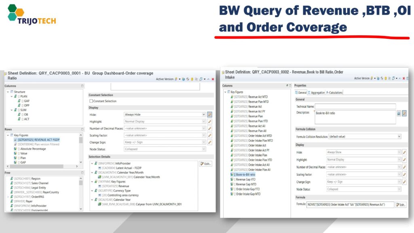Open the 'Always Hide' dropdown
This screenshot has width=414, height=233.
[x=203, y=114]
